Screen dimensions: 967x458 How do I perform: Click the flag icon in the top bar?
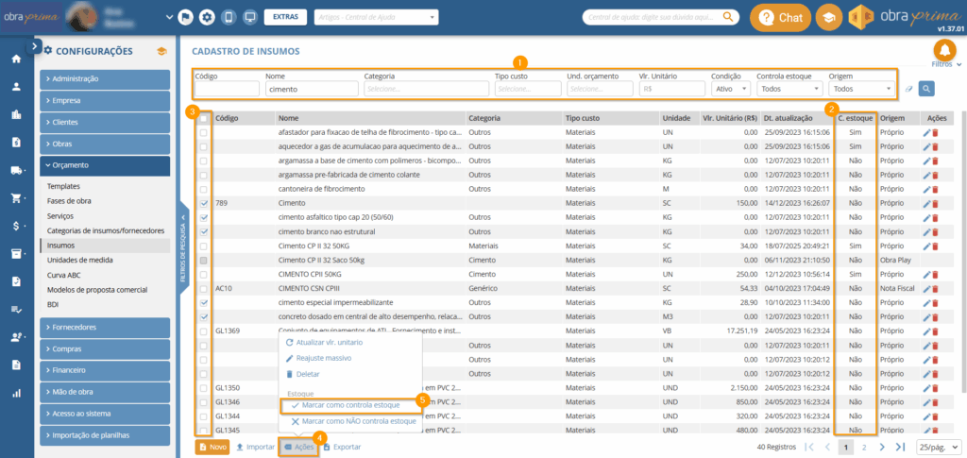click(186, 17)
